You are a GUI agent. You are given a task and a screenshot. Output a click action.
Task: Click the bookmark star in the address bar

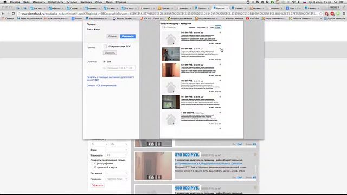coord(320,14)
